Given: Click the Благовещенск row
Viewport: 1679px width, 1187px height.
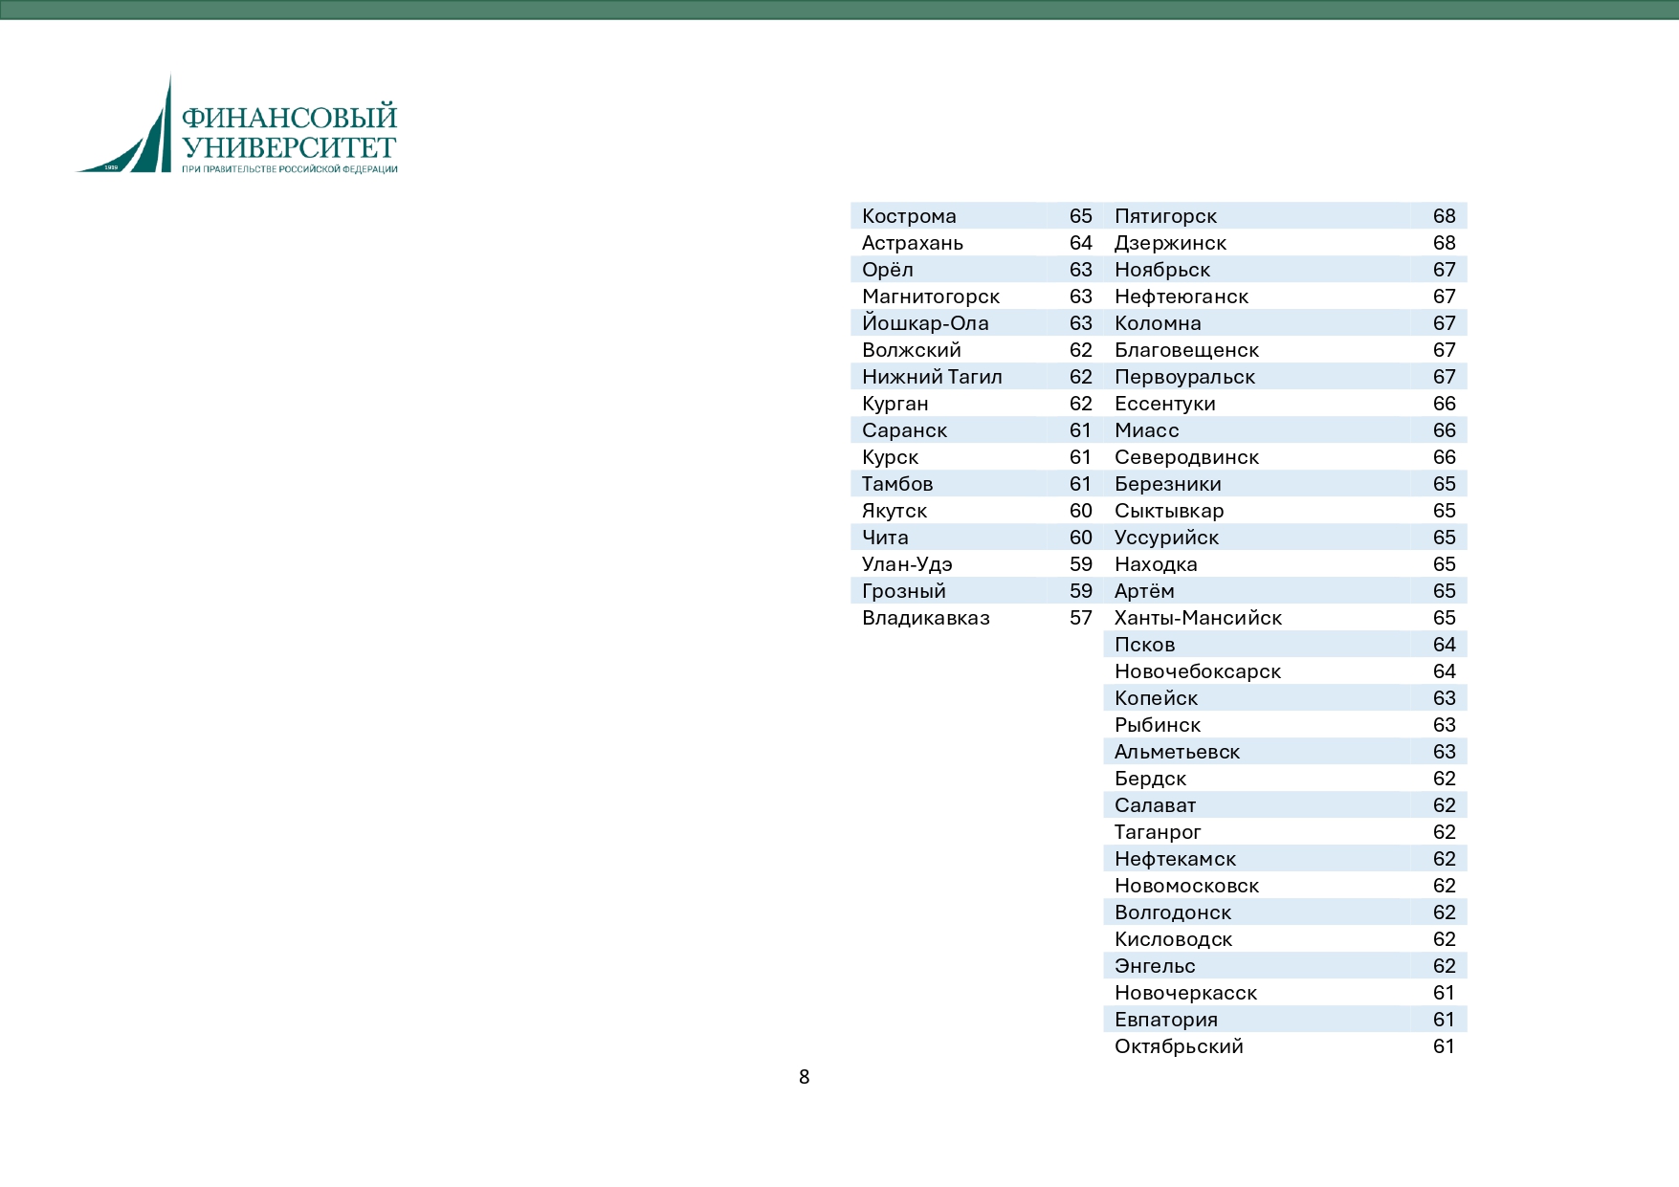Looking at the screenshot, I should tap(1285, 350).
